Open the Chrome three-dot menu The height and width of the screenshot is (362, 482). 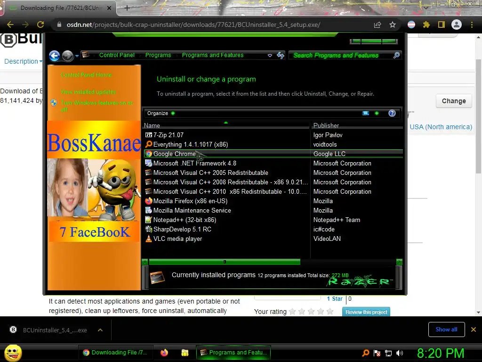coord(472,25)
